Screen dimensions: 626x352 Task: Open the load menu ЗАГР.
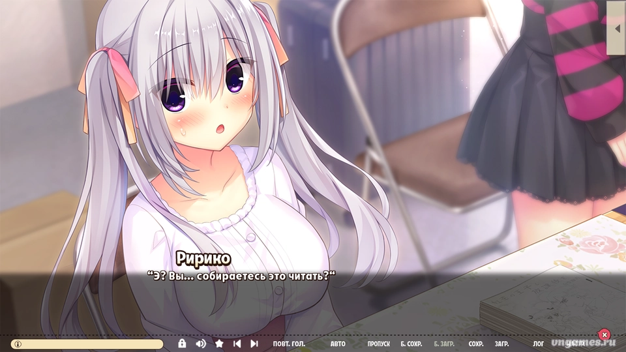[502, 344]
